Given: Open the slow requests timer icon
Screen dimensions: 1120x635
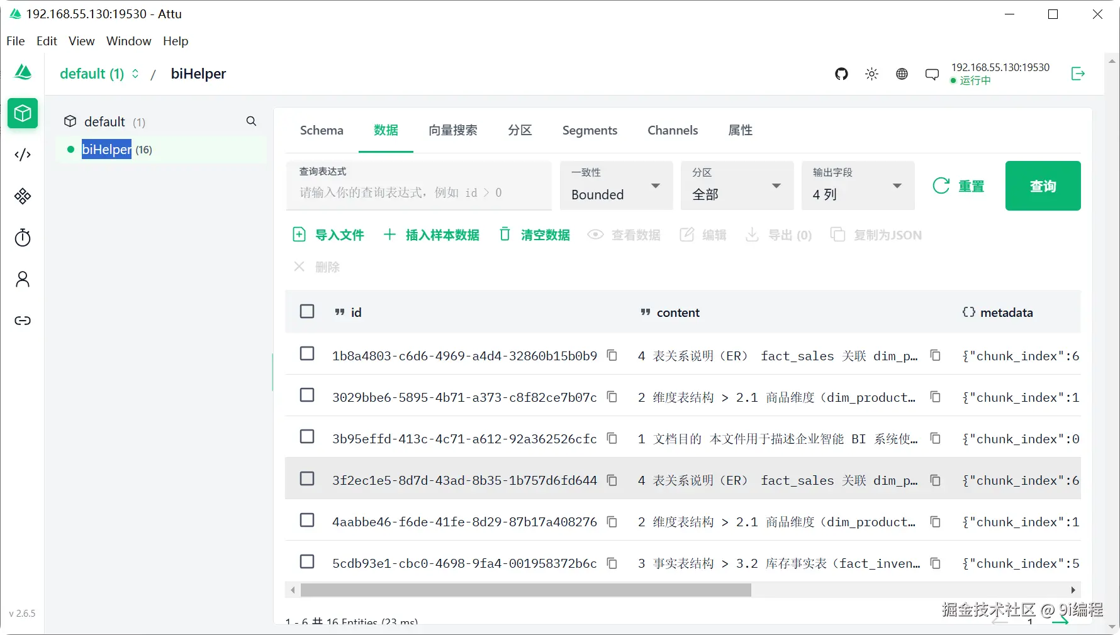Looking at the screenshot, I should [x=23, y=238].
